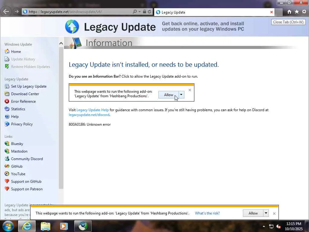Click the Support on Patreon heart icon
The width and height of the screenshot is (309, 232).
7,189
